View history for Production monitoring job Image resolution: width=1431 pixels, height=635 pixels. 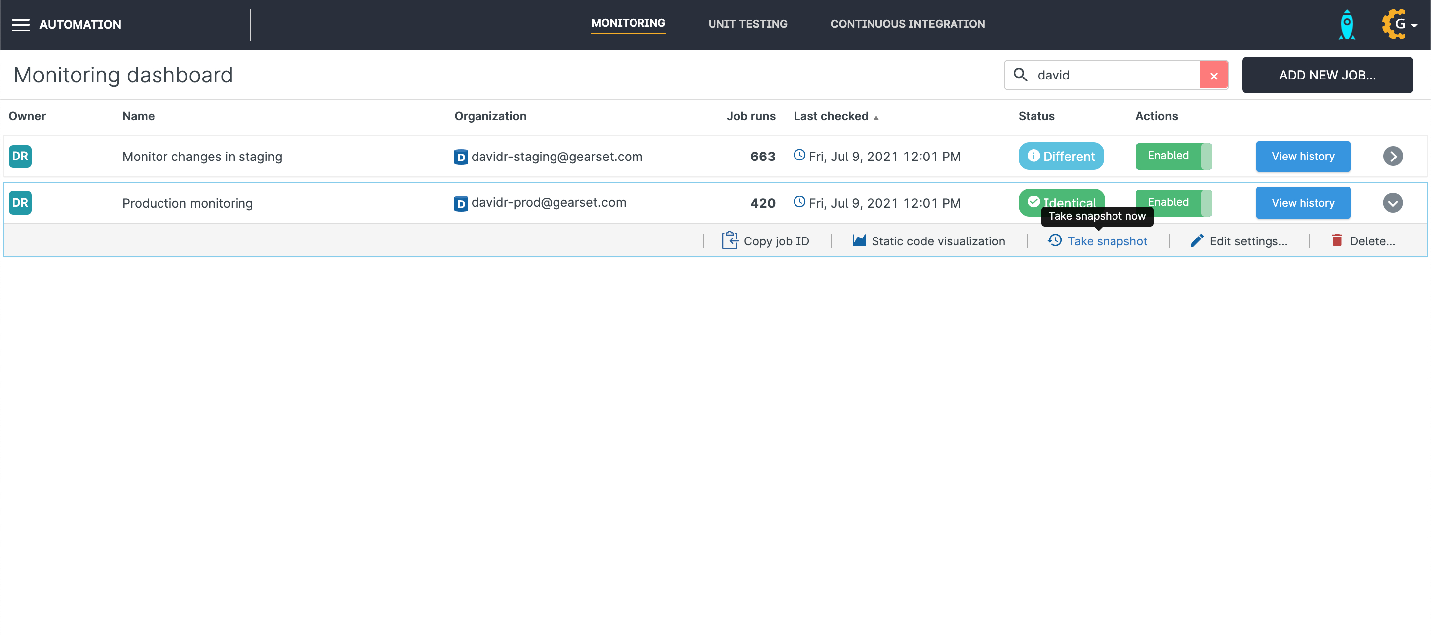point(1302,203)
